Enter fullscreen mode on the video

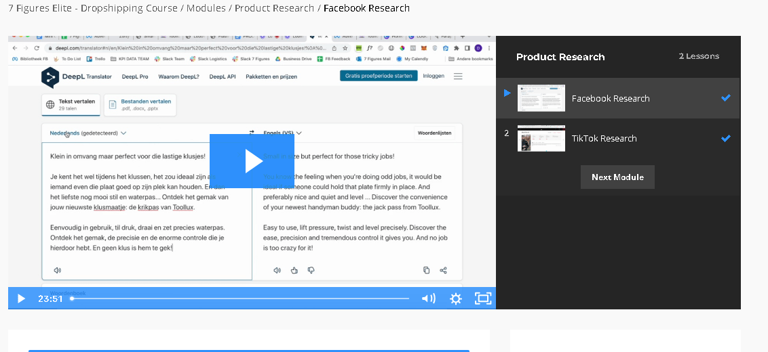[x=482, y=299]
